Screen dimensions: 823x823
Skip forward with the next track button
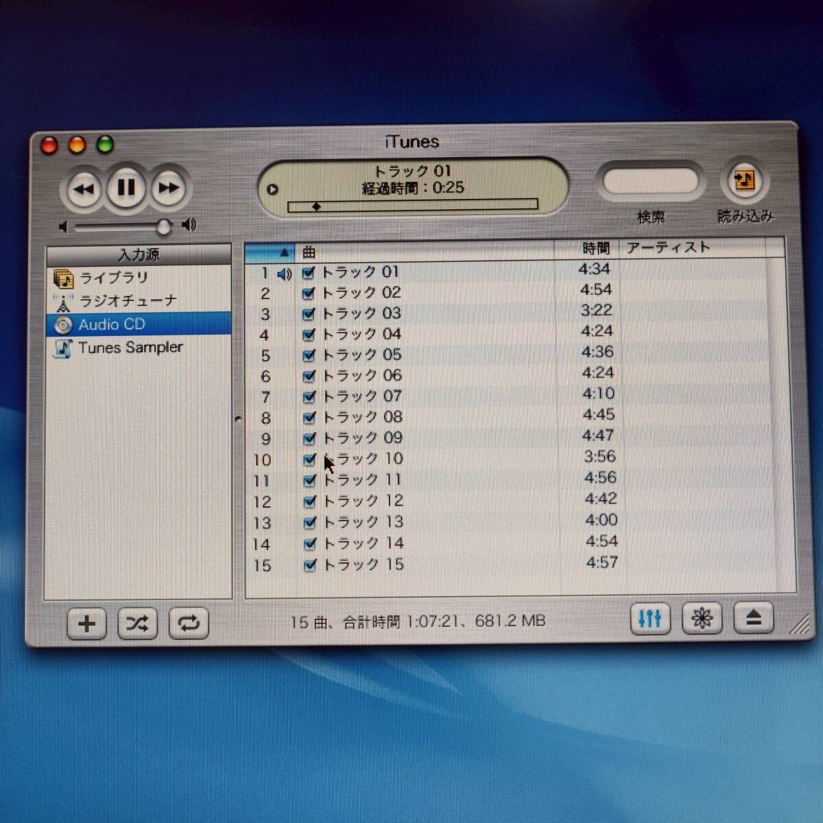pos(169,188)
